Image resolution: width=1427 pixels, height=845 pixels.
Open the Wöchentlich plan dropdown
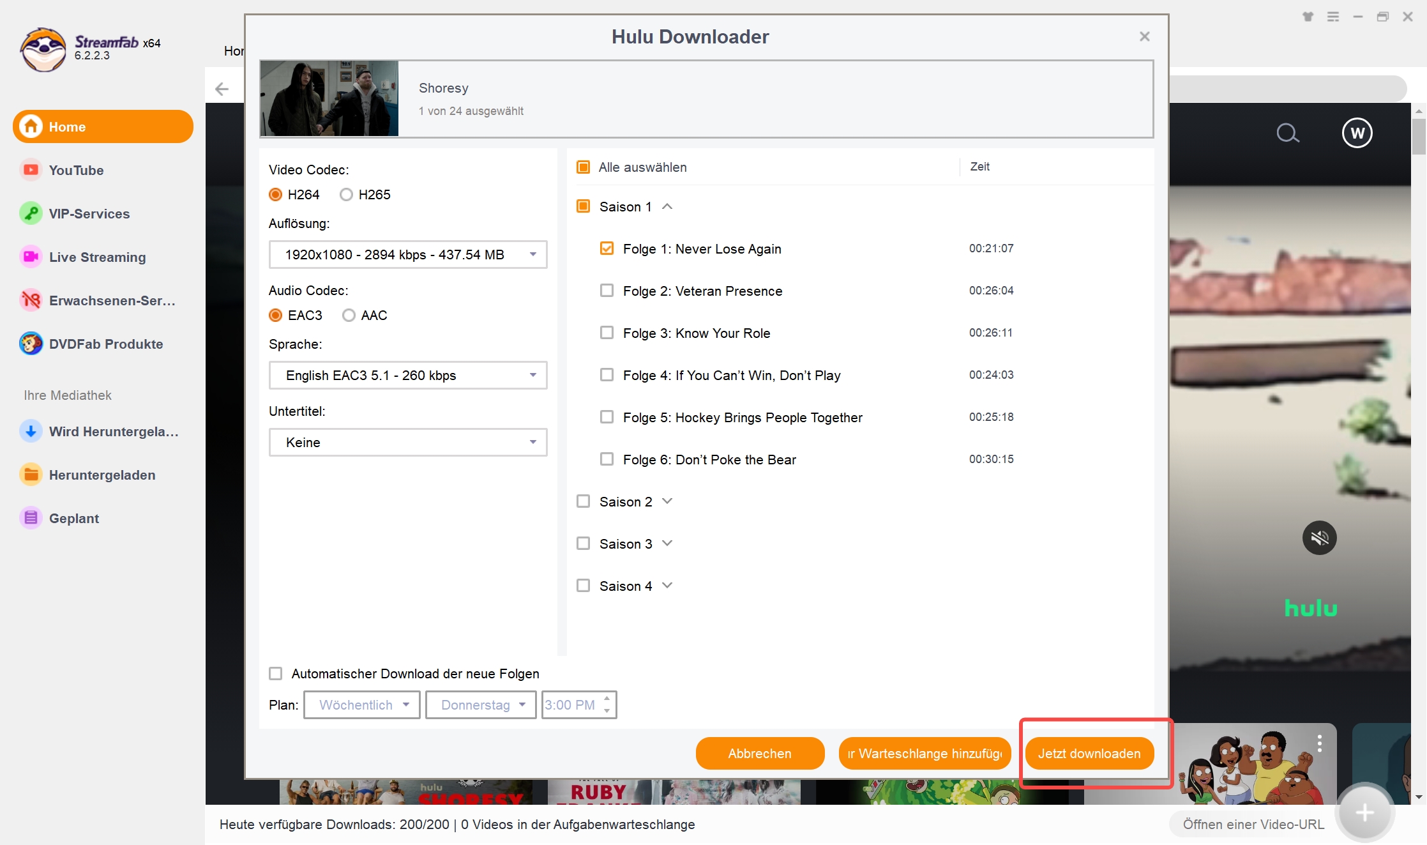pos(361,704)
